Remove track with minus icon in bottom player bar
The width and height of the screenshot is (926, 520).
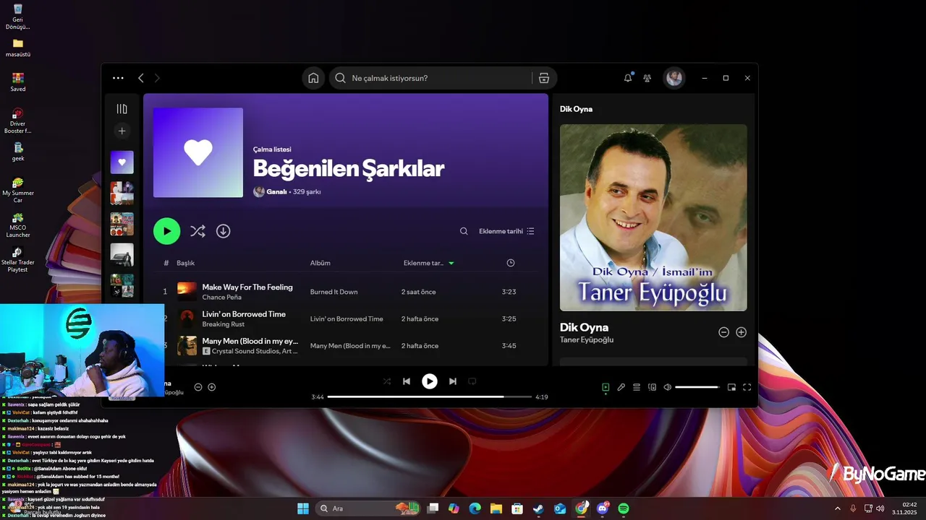click(x=198, y=387)
